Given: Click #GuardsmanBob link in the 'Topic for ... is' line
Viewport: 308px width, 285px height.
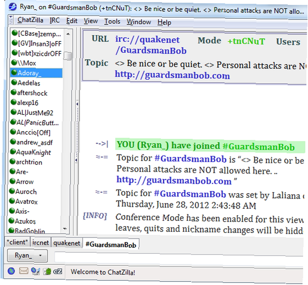Looking at the screenshot, I should tap(191, 159).
